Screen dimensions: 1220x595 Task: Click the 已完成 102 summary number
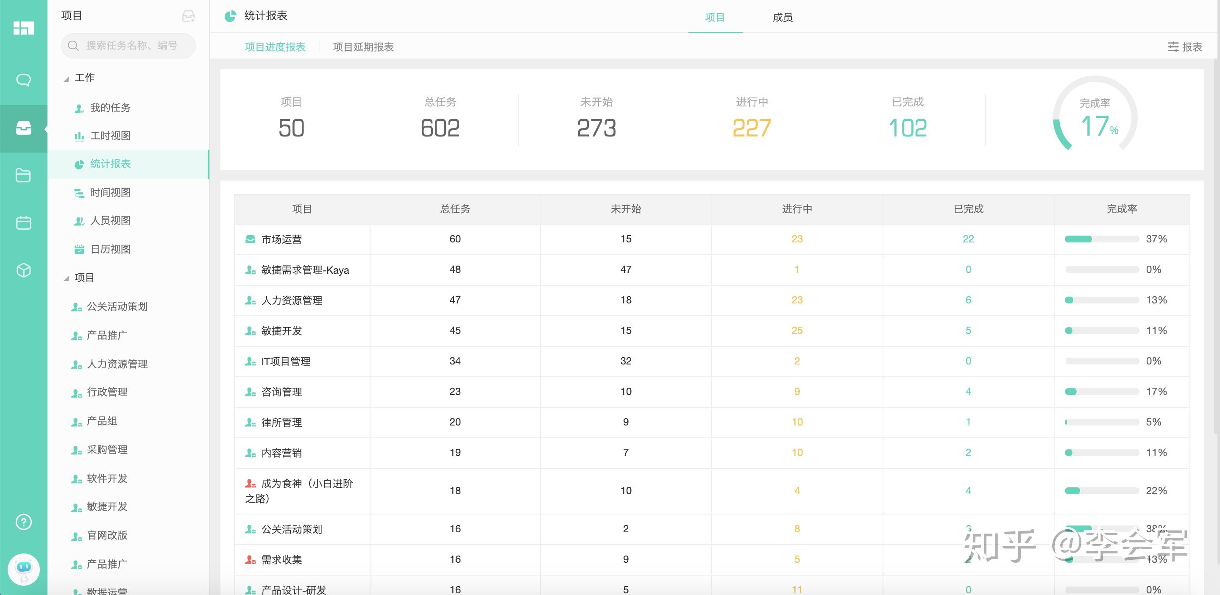[908, 128]
